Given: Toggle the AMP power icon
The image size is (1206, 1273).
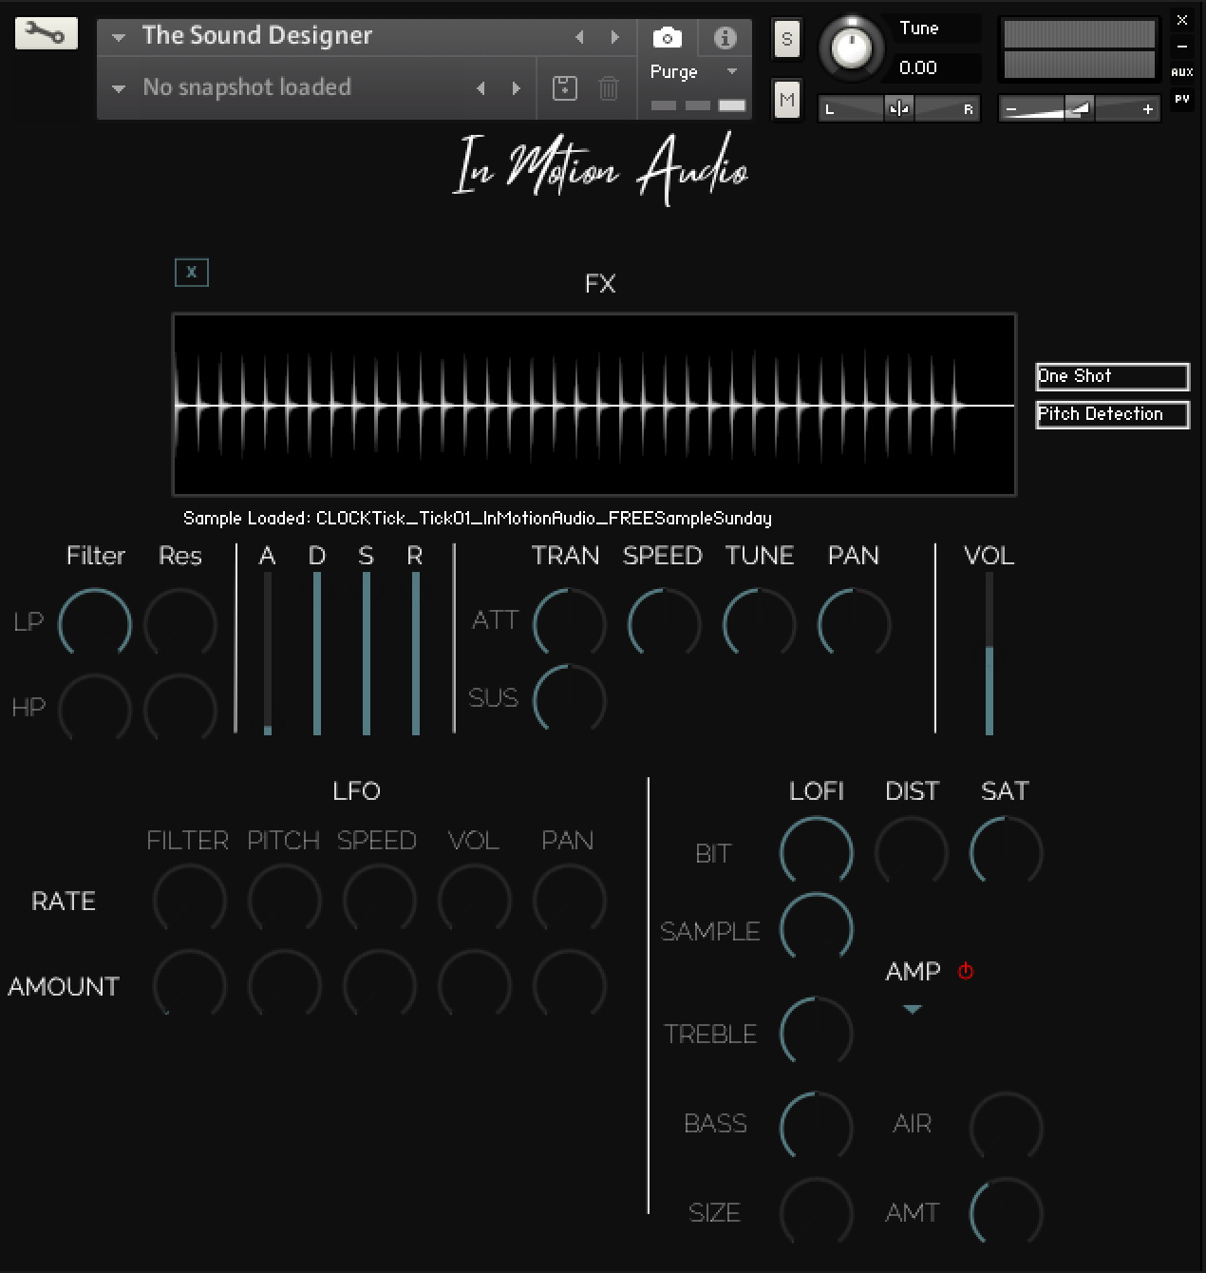Looking at the screenshot, I should point(966,971).
